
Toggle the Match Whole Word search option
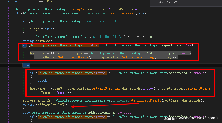[x=168, y=2]
